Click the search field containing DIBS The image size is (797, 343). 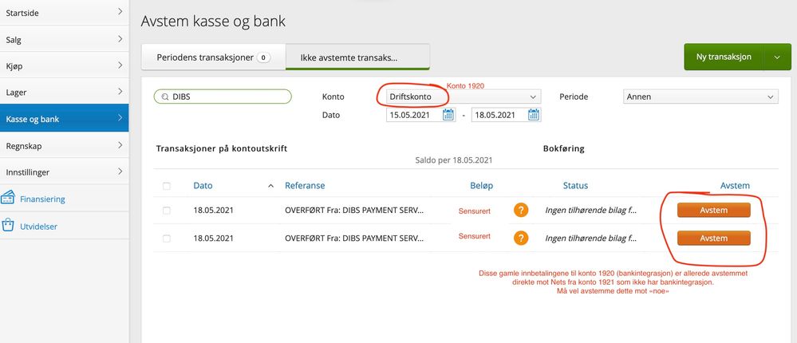[x=223, y=97]
